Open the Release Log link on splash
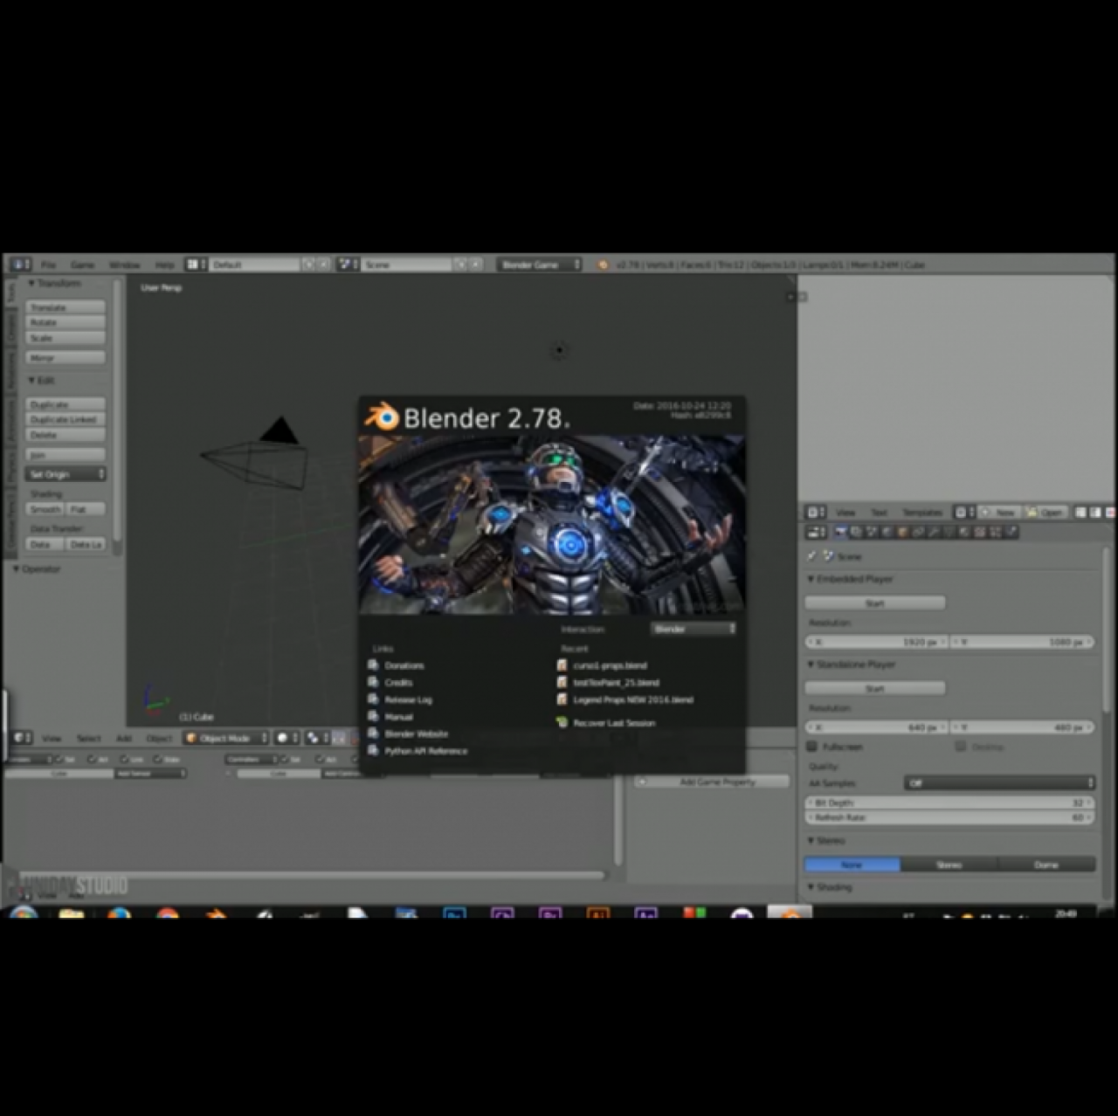Screen dimensions: 1118x1116 (x=408, y=700)
